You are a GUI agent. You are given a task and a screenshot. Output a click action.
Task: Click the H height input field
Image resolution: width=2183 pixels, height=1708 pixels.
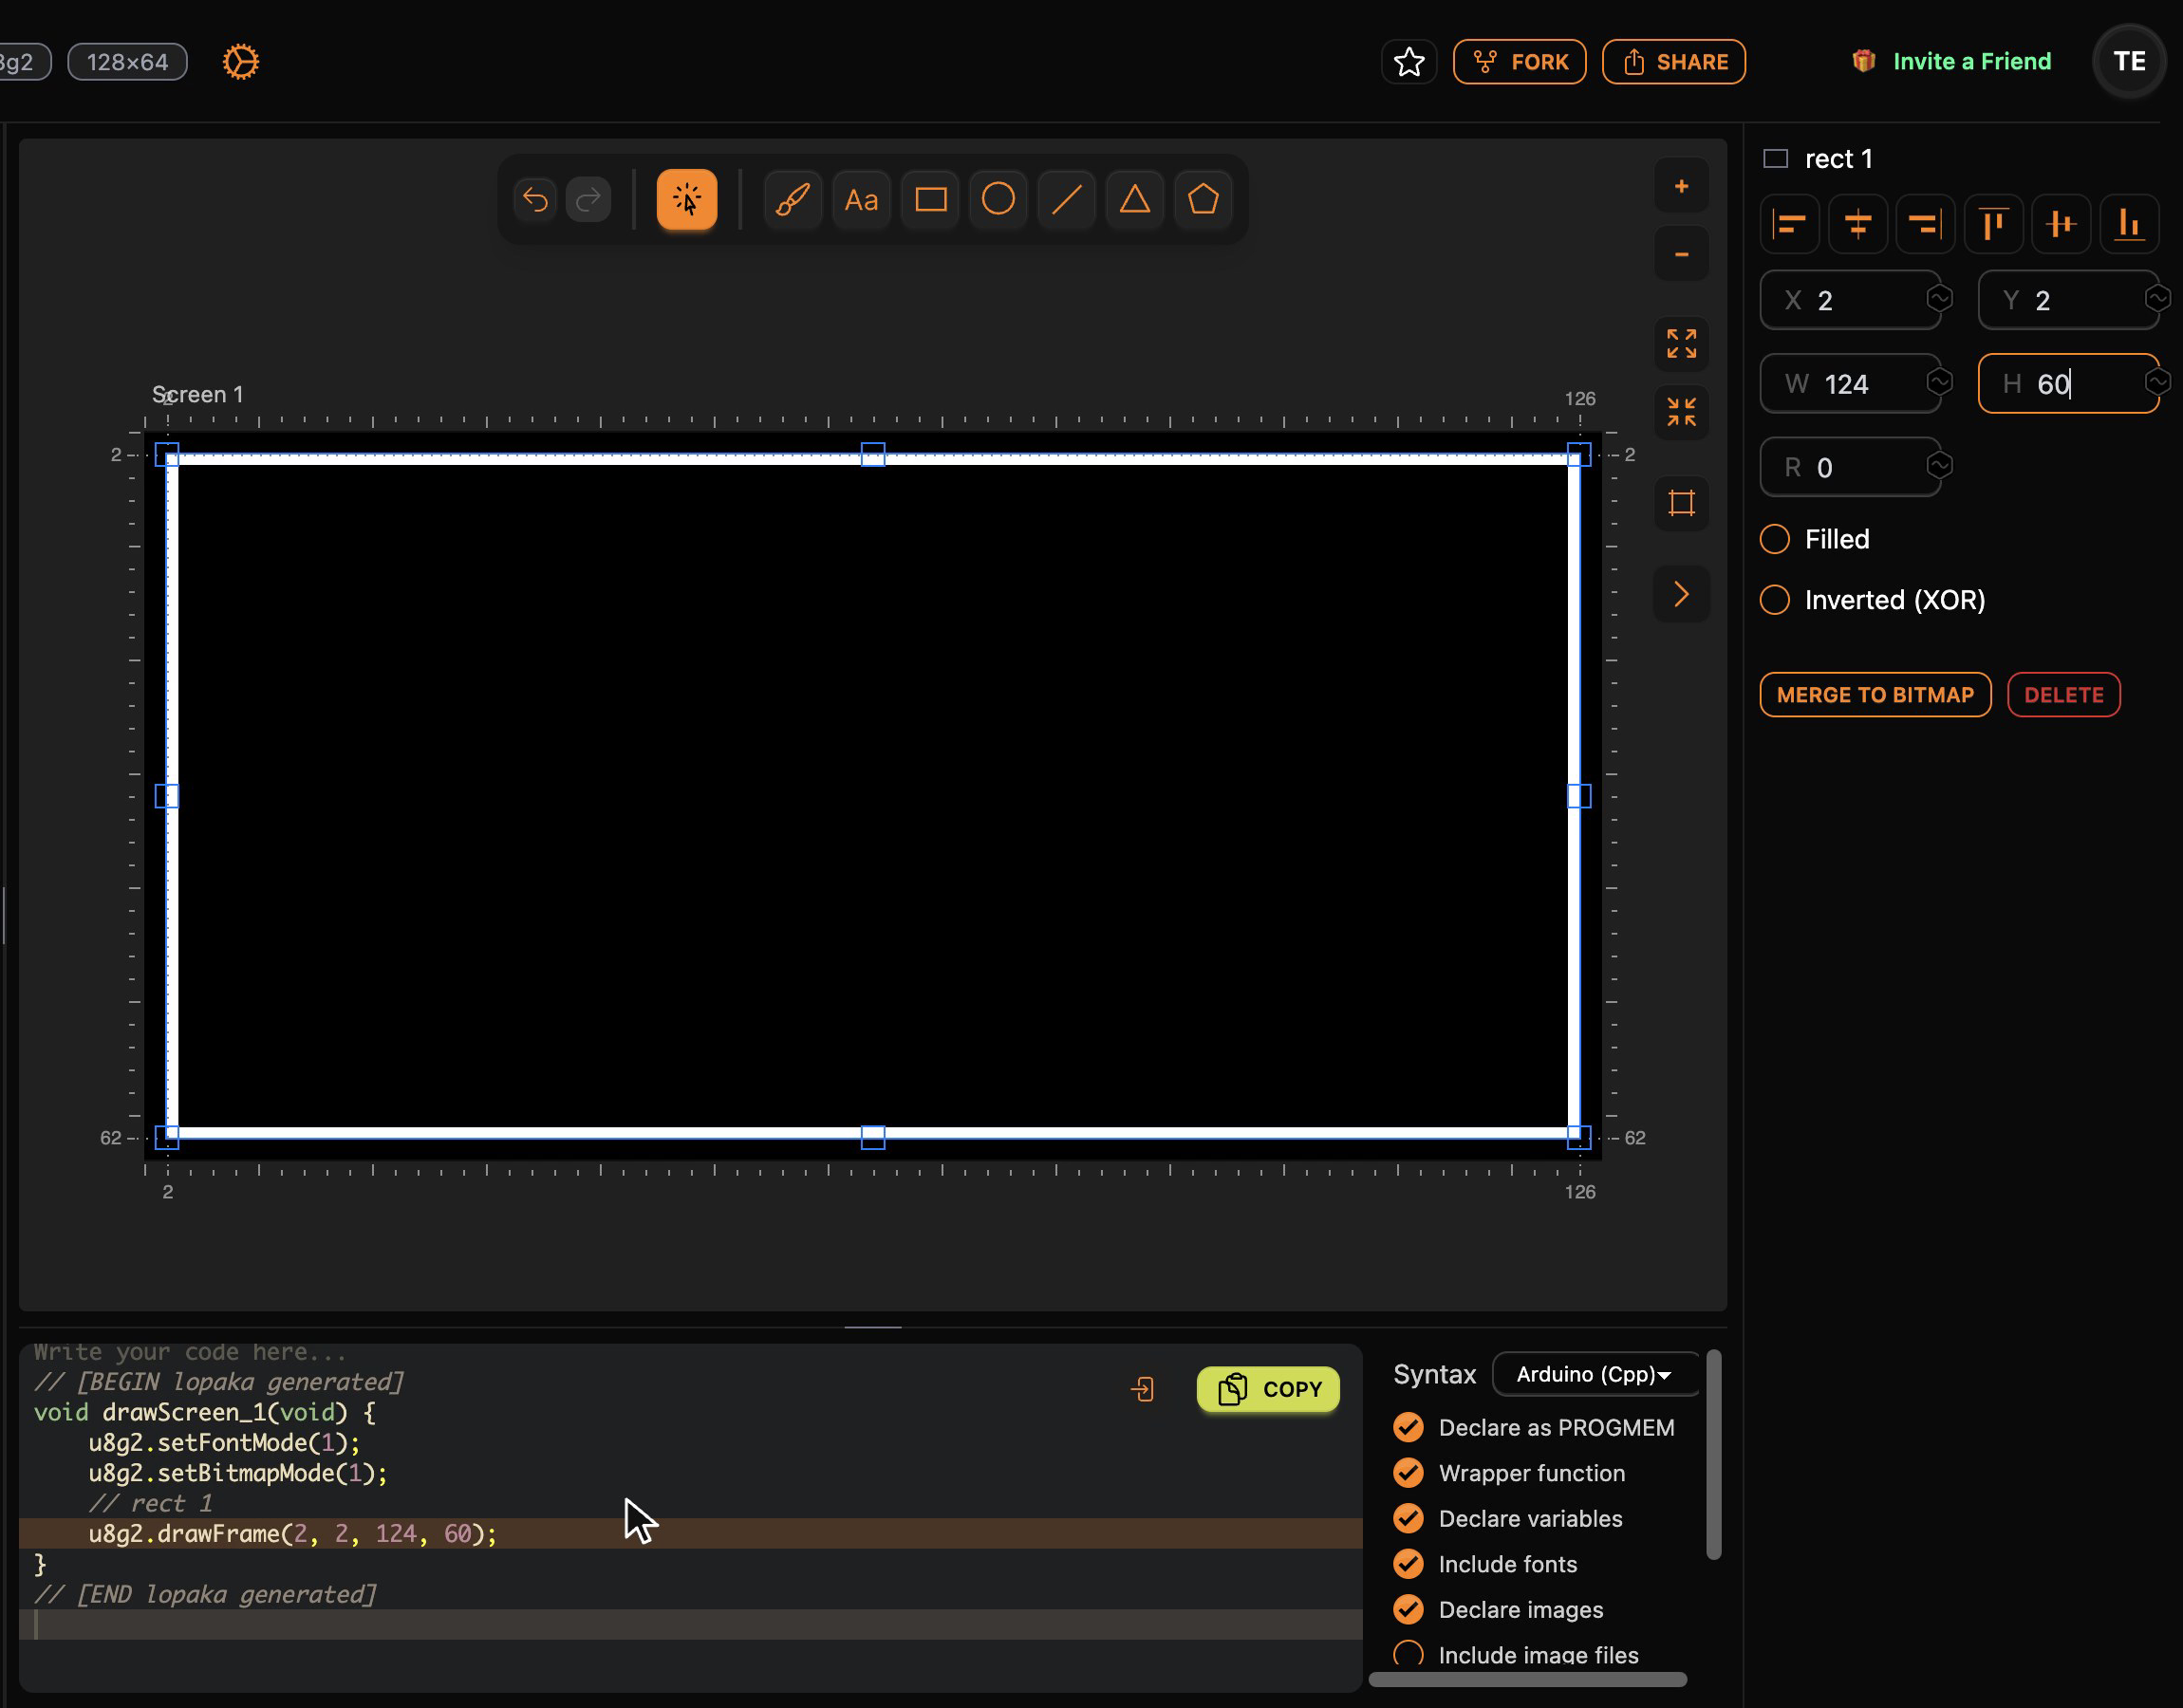pyautogui.click(x=2069, y=384)
